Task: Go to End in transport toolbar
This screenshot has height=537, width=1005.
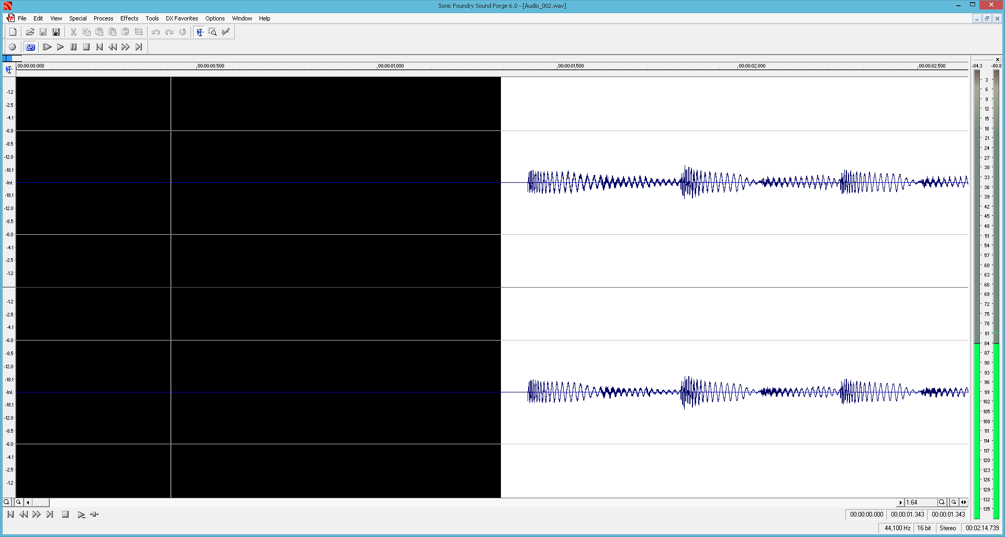Action: pyautogui.click(x=139, y=47)
